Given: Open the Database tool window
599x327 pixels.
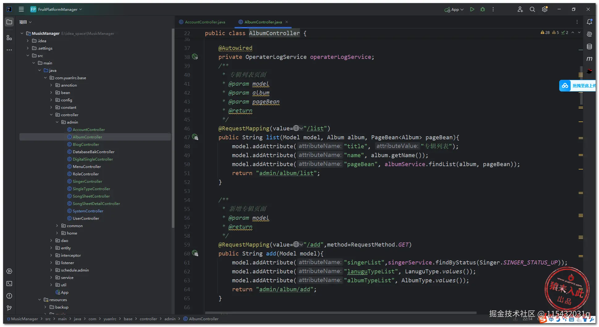Looking at the screenshot, I should pyautogui.click(x=589, y=47).
